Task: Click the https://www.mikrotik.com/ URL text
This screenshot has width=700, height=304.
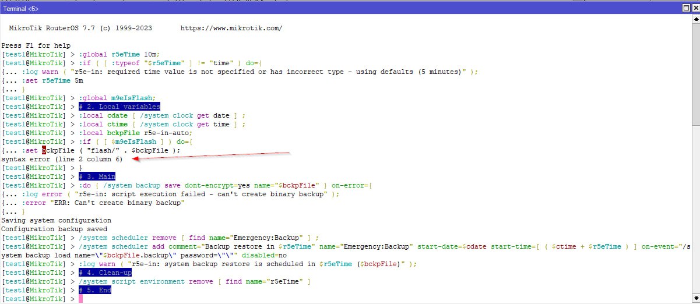Action: click(231, 28)
